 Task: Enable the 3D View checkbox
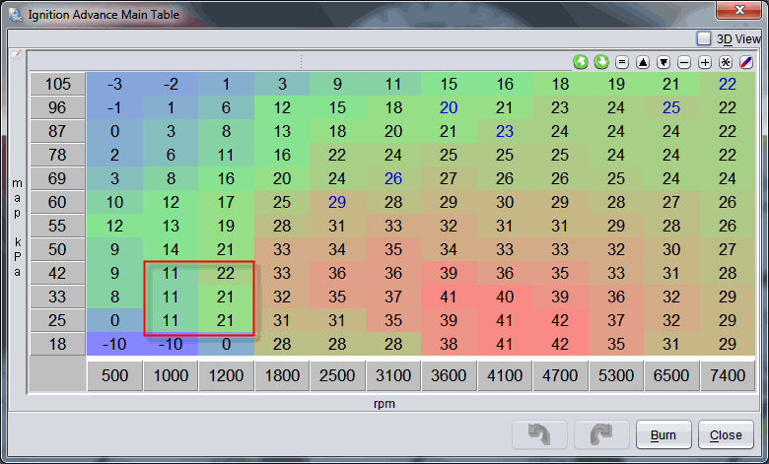(x=704, y=38)
